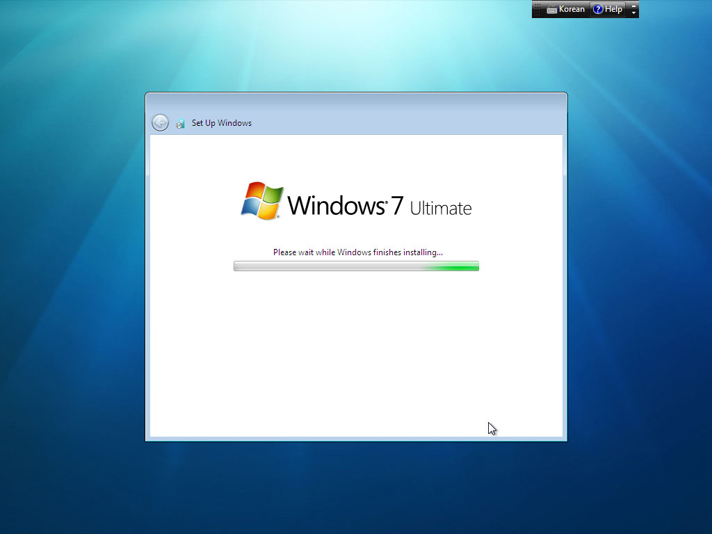Click the 'Ultimate' edition text
The image size is (712, 534).
click(440, 209)
